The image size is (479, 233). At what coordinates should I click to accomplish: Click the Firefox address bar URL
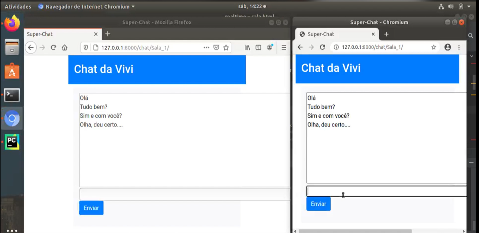coord(135,48)
